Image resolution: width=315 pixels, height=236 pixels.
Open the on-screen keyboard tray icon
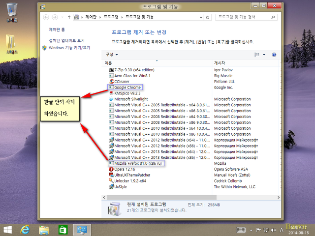pyautogui.click(x=241, y=230)
